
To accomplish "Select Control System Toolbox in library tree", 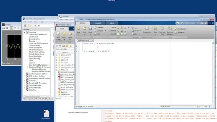I will (38, 74).
